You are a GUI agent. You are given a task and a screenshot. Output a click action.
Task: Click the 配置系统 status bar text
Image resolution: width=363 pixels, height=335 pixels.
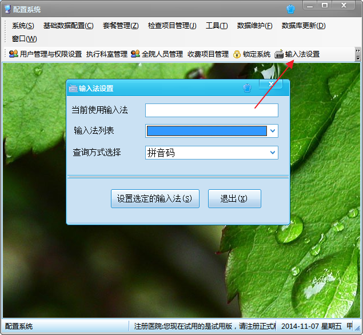click(x=19, y=326)
